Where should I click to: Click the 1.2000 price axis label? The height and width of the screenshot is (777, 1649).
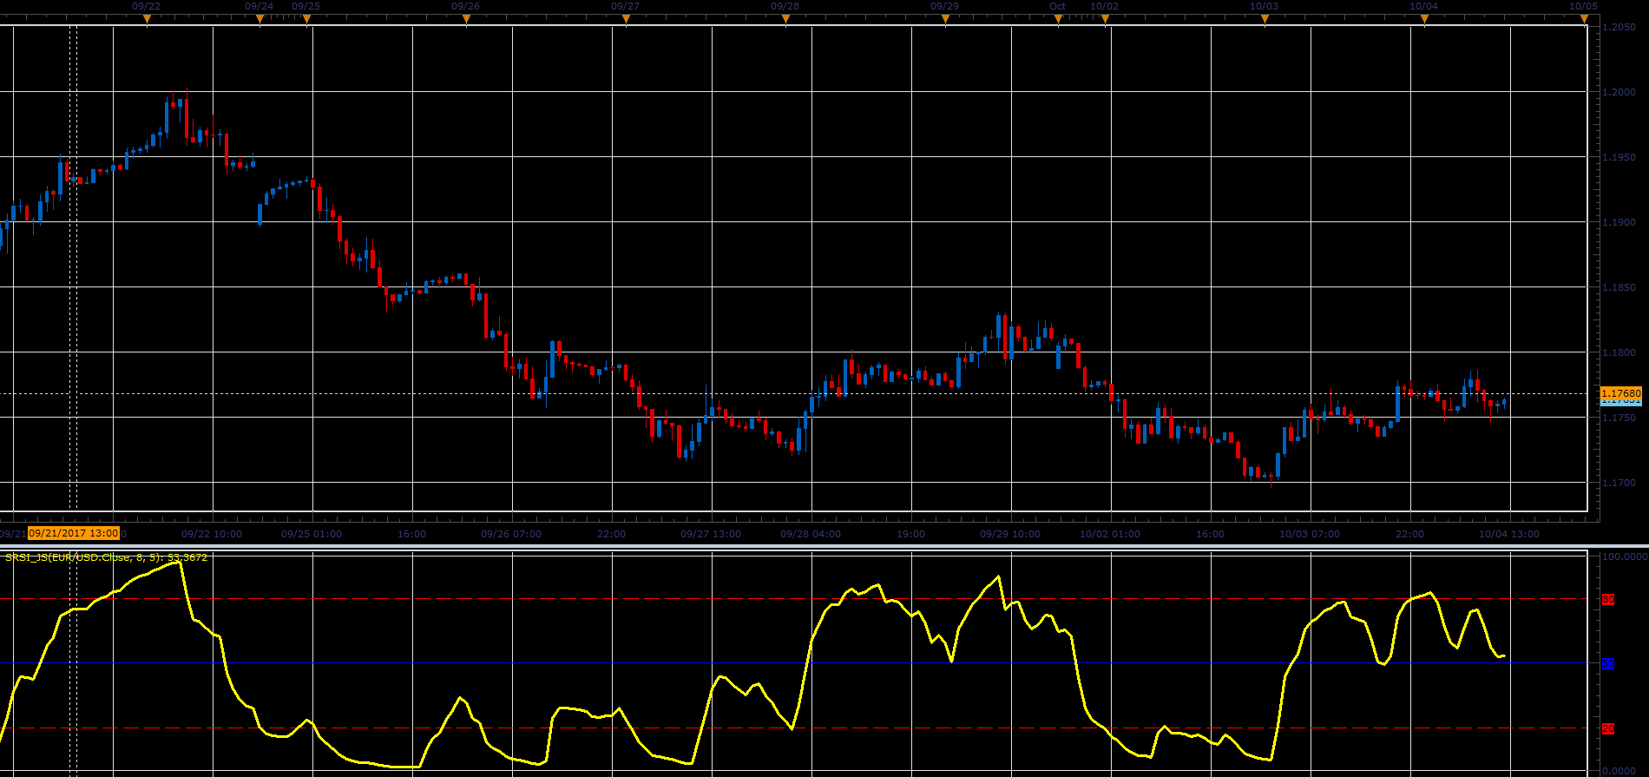tap(1619, 92)
